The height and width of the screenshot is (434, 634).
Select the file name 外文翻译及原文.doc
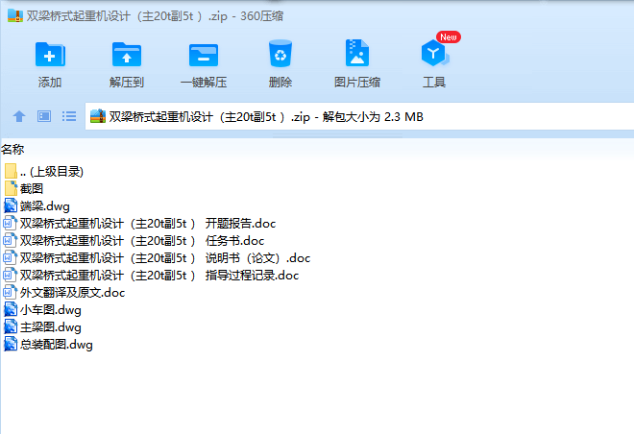[72, 293]
